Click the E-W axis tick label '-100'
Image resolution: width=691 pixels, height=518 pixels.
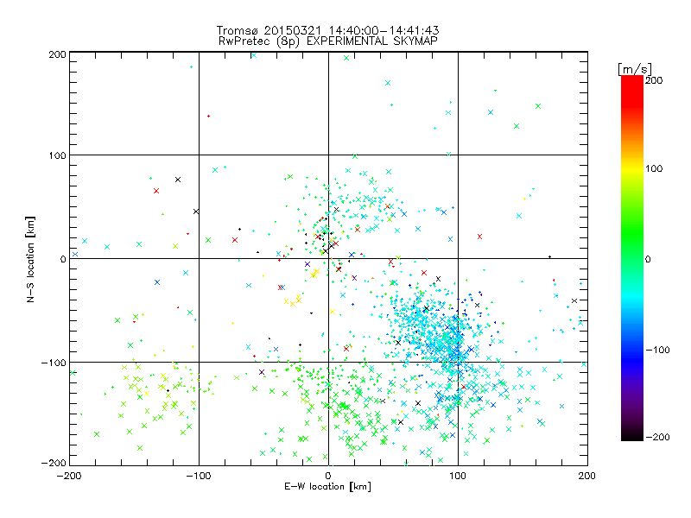[199, 476]
